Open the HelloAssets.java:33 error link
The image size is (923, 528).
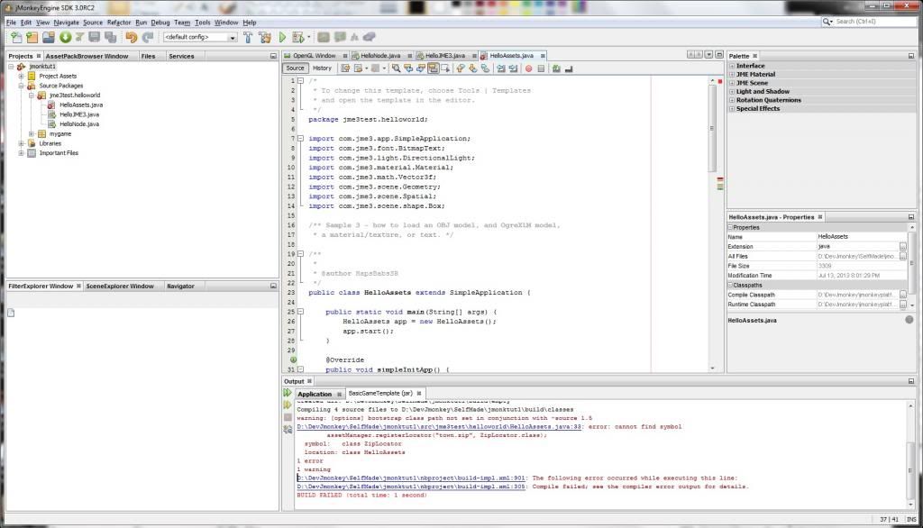pyautogui.click(x=441, y=426)
